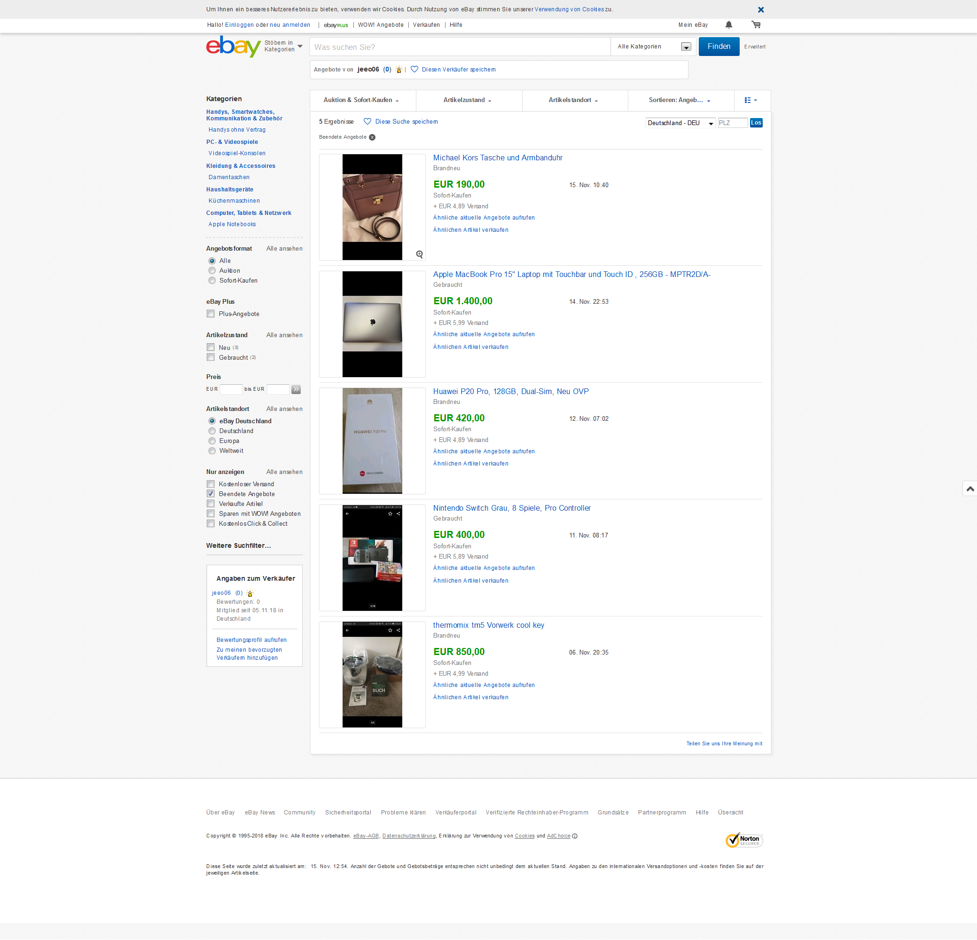
Task: Select the Auktion radio button
Action: pyautogui.click(x=212, y=271)
